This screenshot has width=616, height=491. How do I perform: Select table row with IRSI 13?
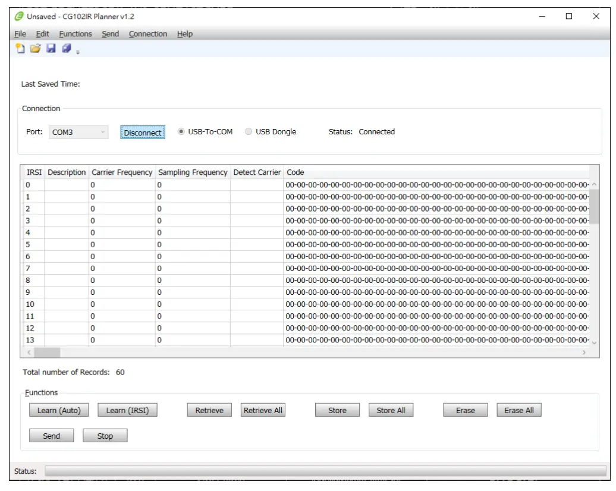point(306,340)
